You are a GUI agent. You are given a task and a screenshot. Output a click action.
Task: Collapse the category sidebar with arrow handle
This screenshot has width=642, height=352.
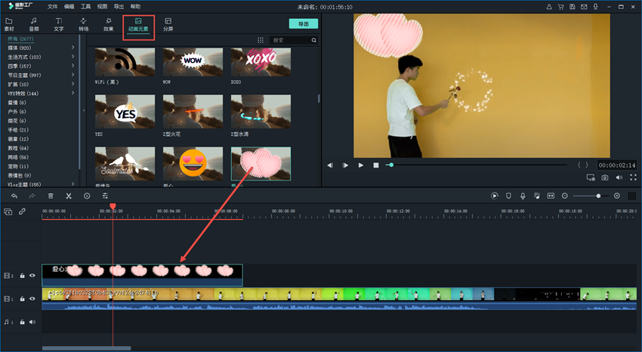coord(84,110)
